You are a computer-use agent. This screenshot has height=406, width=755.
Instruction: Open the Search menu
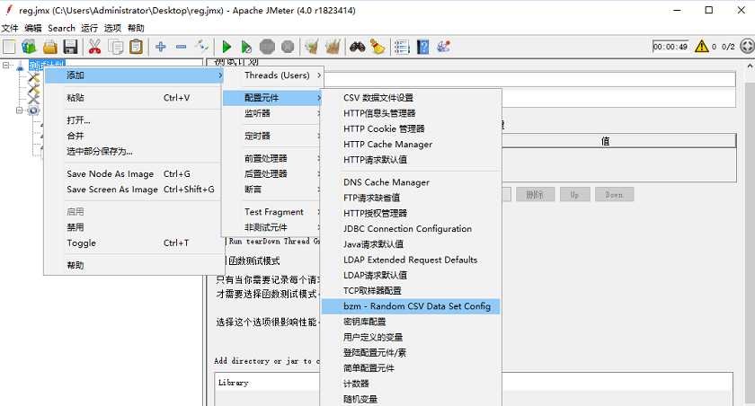[x=62, y=29]
